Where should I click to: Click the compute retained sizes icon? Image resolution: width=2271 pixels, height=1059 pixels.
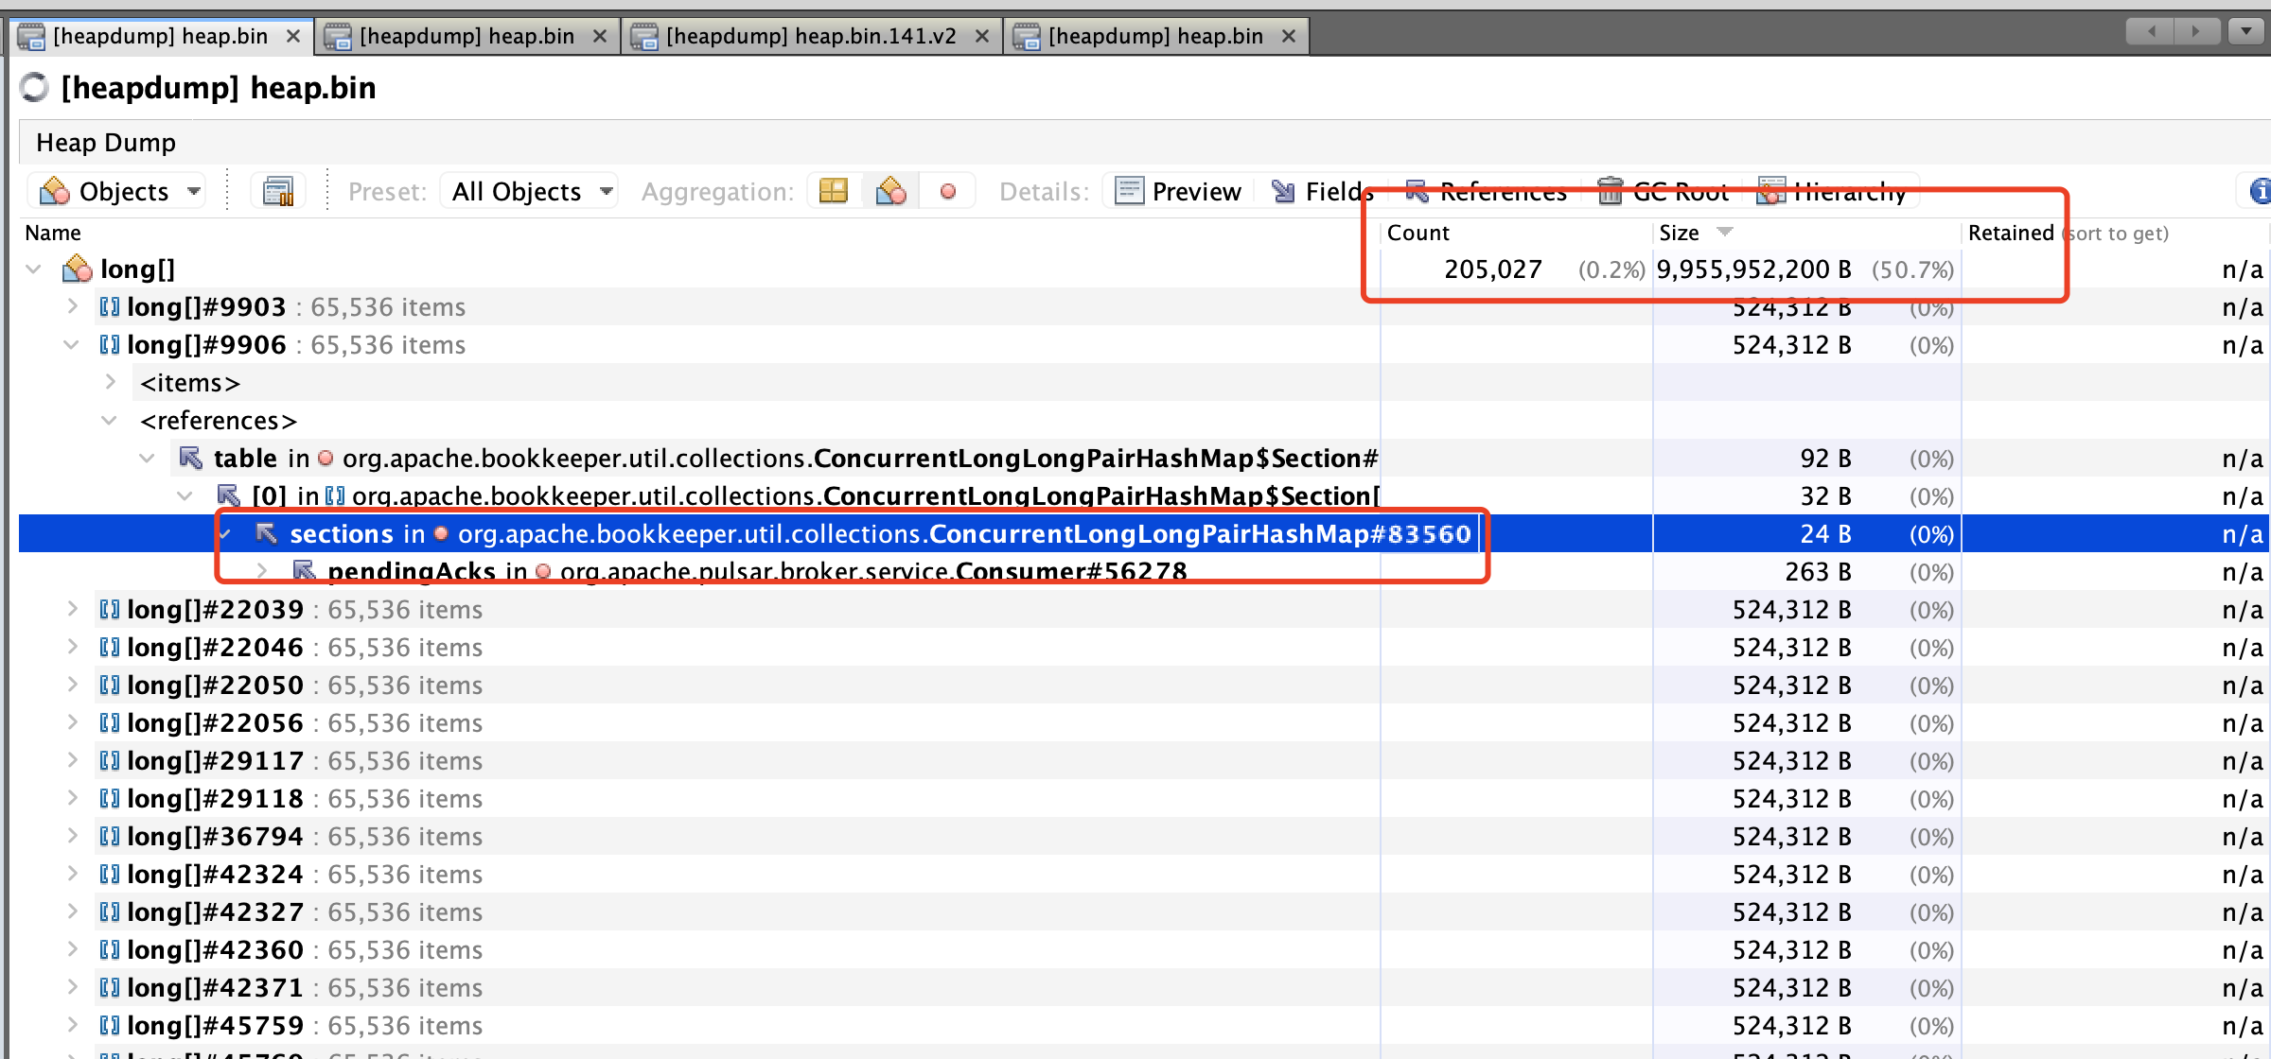(278, 192)
